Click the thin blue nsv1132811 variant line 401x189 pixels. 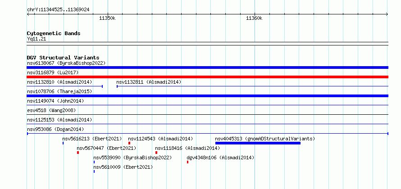[252, 86]
